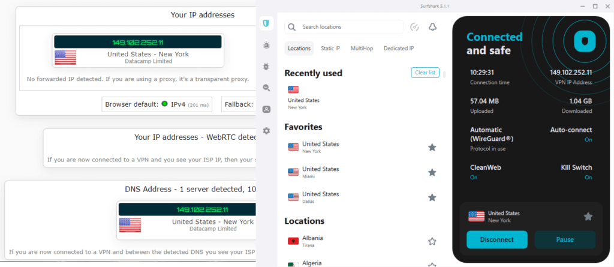This screenshot has width=614, height=267.
Task: Click the 57.04 MB uploaded value
Action: click(484, 101)
